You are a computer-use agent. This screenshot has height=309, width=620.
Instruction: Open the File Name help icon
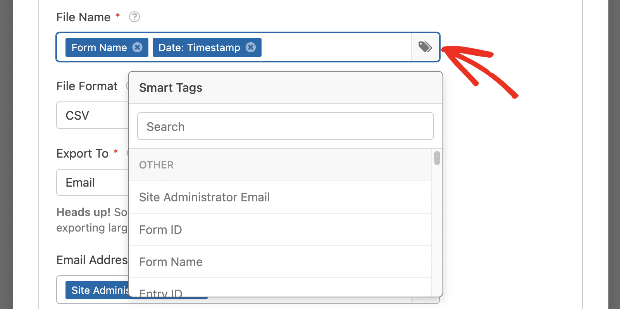point(134,17)
